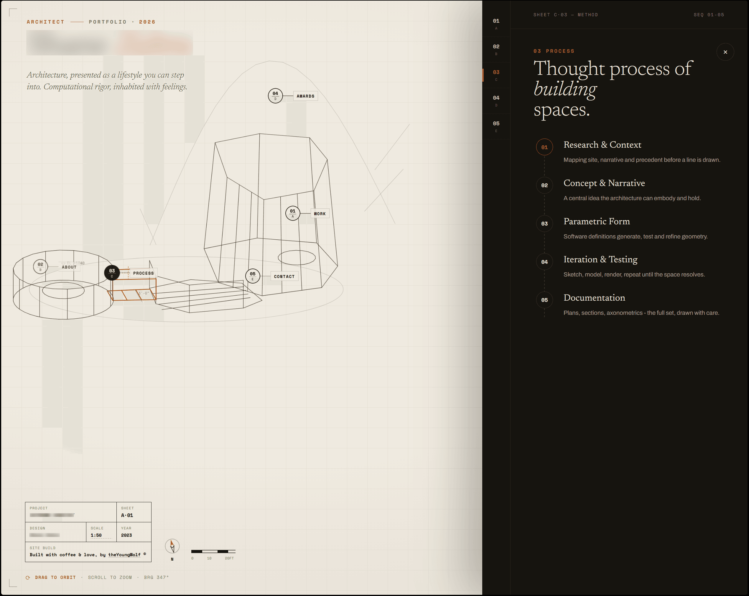The height and width of the screenshot is (596, 749).
Task: Click the PORTFOLIO · 2026 header label
Action: pyautogui.click(x=122, y=22)
